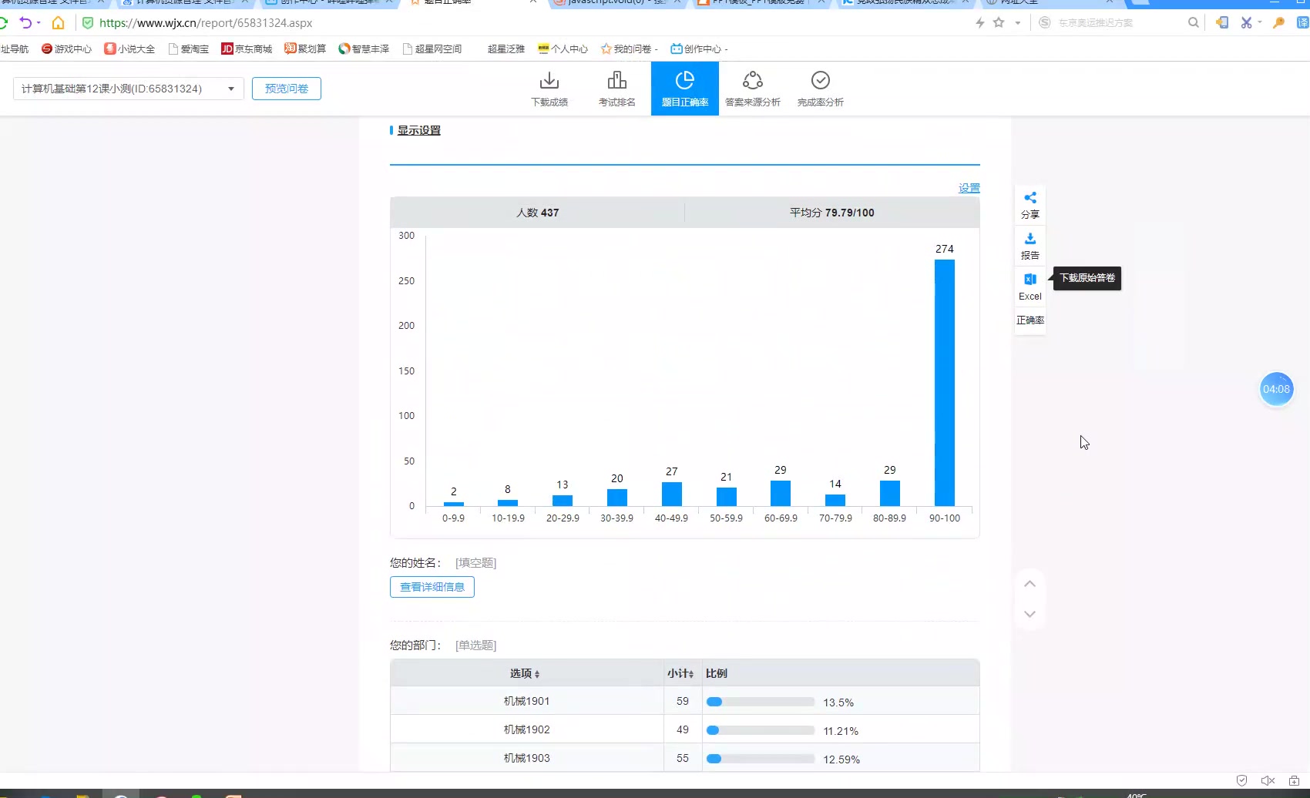Open the 考试排名 ranking tab
Viewport: 1310px width, 798px height.
point(617,89)
